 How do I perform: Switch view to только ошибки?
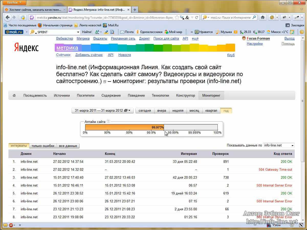[43, 146]
